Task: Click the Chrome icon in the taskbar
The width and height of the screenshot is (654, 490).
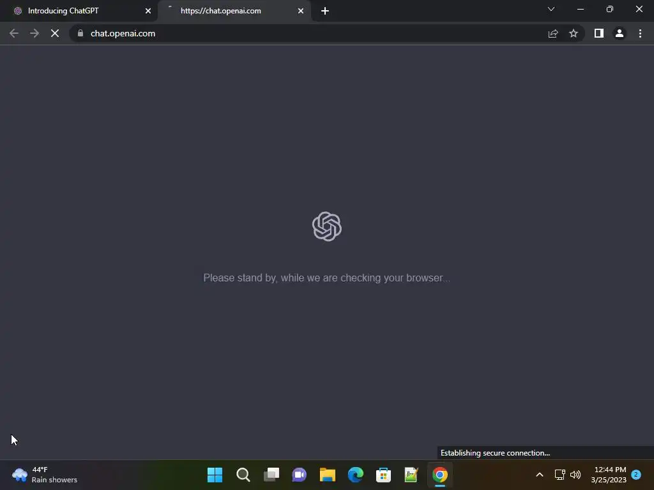Action: coord(439,475)
